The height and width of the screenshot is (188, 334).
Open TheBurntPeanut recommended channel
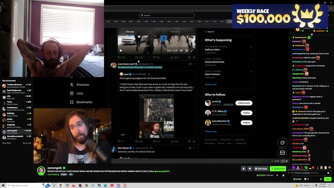[x=17, y=86]
